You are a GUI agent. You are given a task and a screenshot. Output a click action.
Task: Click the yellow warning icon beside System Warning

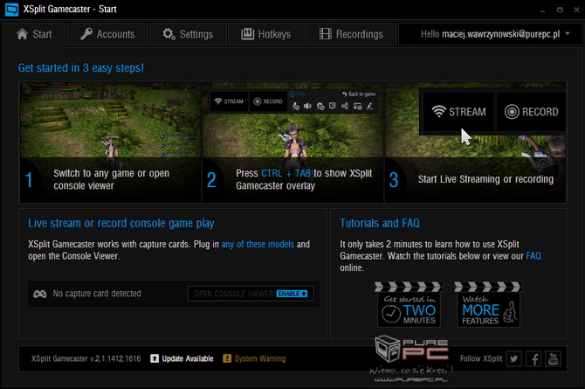(x=227, y=358)
